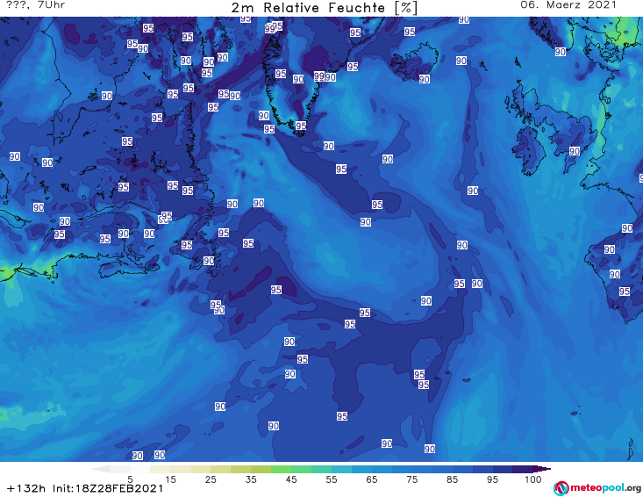Click the legend scale value 85
This screenshot has width=643, height=497.
tap(452, 479)
